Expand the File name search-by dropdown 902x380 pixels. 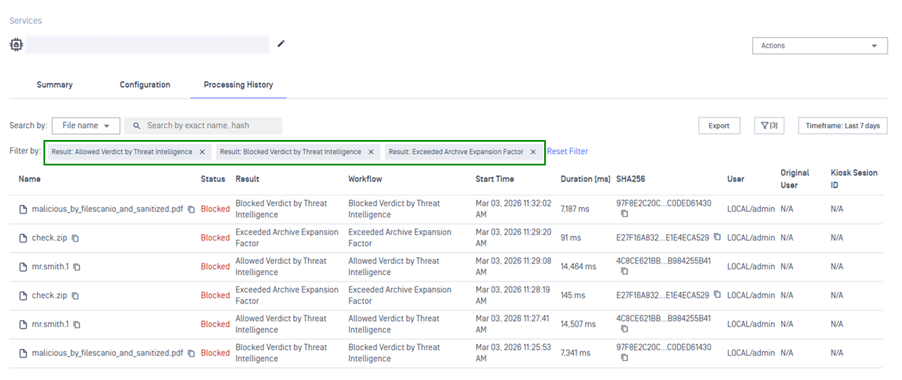[x=86, y=125]
